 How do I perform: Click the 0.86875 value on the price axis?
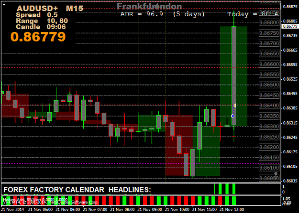point(290,7)
